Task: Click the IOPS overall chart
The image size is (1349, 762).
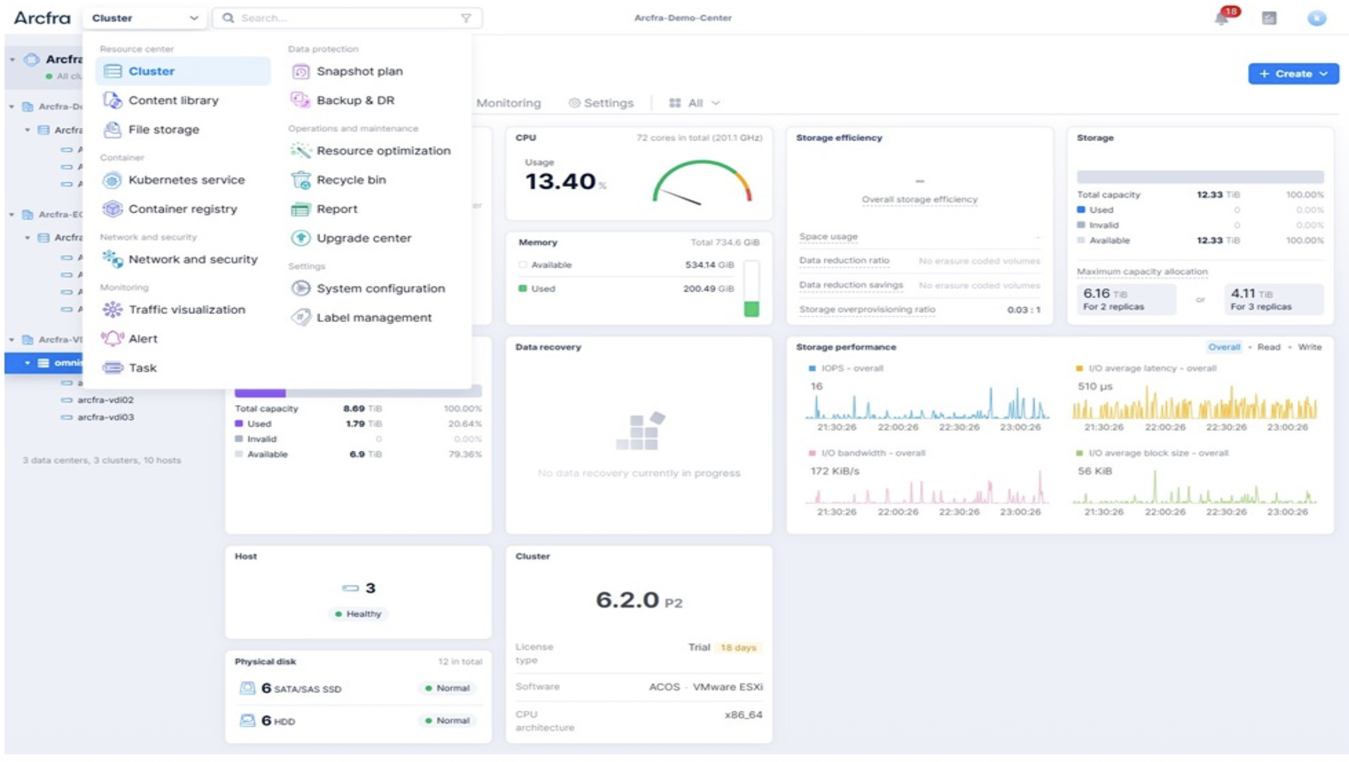Action: 927,402
